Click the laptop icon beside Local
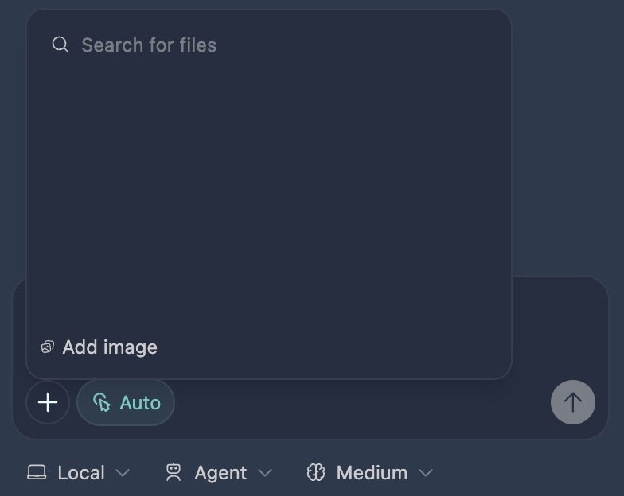 [37, 472]
